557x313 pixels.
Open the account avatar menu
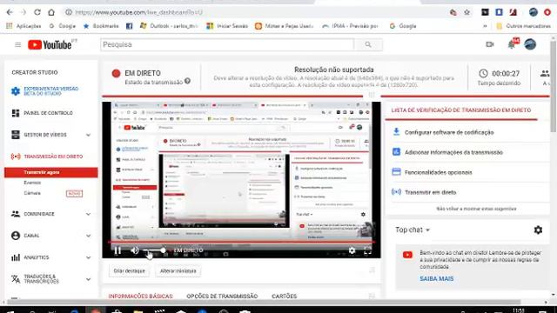coord(530,44)
